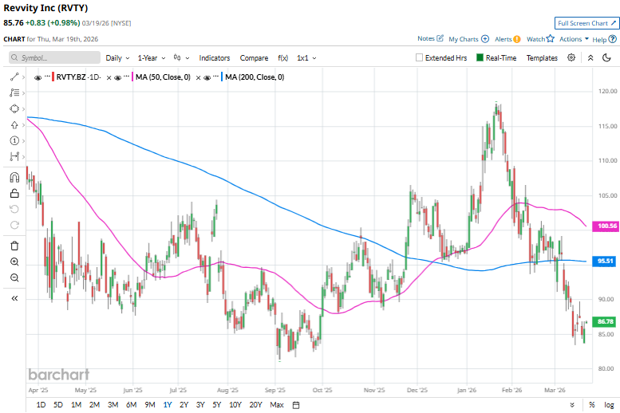Open the Alerts exclamation icon
Viewport: 620px width, 413px height.
coord(517,39)
